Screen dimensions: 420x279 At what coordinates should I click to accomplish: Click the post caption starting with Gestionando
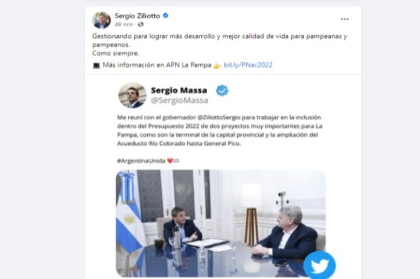220,44
